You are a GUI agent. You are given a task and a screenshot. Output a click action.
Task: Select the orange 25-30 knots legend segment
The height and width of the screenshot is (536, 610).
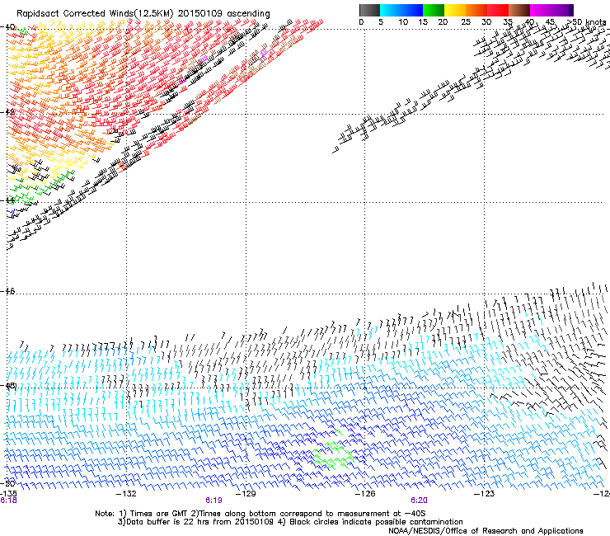(476, 10)
